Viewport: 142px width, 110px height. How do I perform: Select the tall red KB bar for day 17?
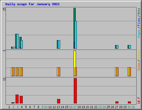point(75,91)
